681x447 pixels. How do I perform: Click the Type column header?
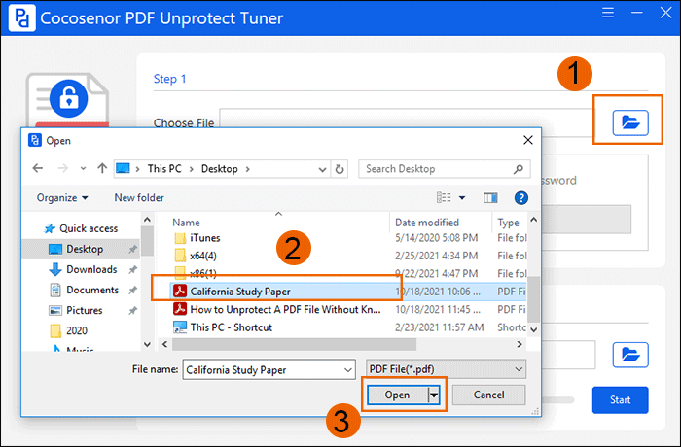(508, 223)
